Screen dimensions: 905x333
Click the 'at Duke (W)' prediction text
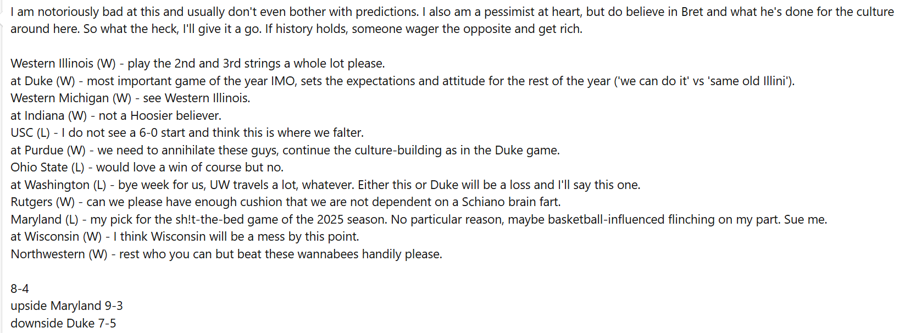click(43, 81)
